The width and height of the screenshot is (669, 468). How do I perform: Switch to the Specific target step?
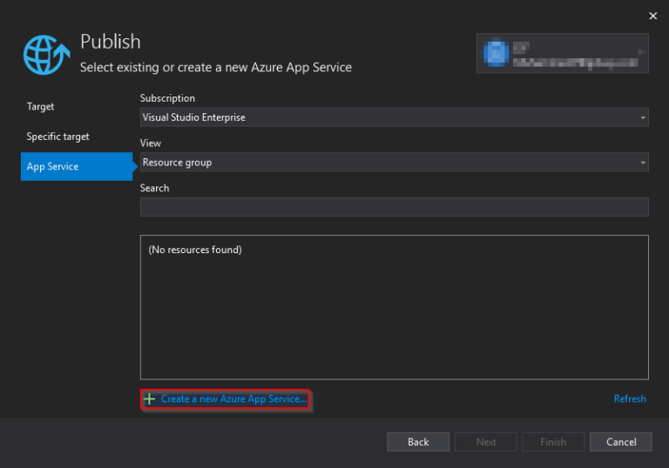click(x=57, y=137)
